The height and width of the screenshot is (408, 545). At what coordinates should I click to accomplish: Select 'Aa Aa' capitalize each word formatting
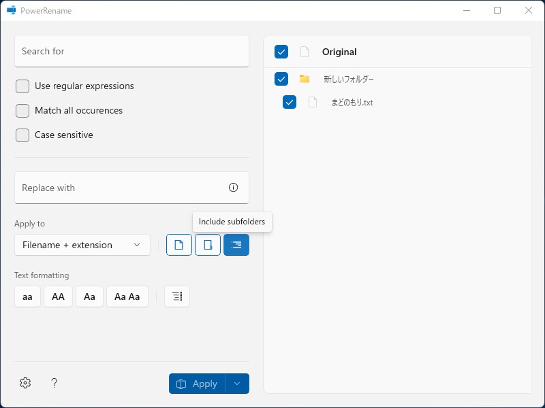tap(127, 296)
